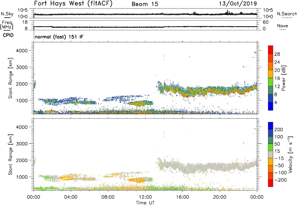
Task: Click the noise spike near 20:45 UT in N.Sky panel
Action: click(228, 12)
